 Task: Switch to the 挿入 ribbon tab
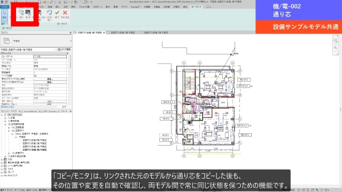[58, 7]
